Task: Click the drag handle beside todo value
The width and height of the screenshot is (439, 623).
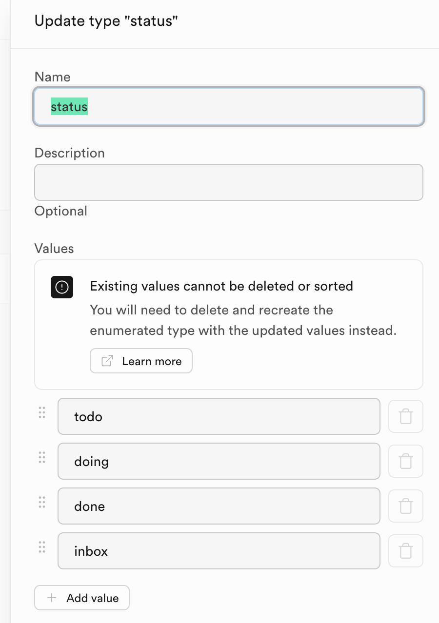Action: pos(42,412)
